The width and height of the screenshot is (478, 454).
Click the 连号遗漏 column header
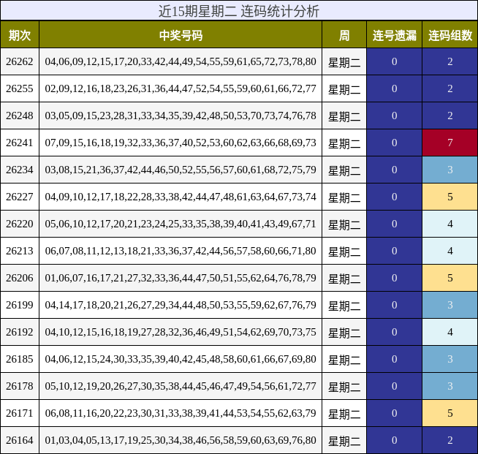pos(394,35)
